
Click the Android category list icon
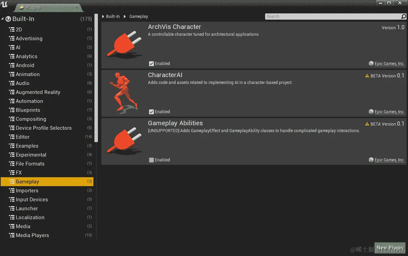click(x=12, y=65)
